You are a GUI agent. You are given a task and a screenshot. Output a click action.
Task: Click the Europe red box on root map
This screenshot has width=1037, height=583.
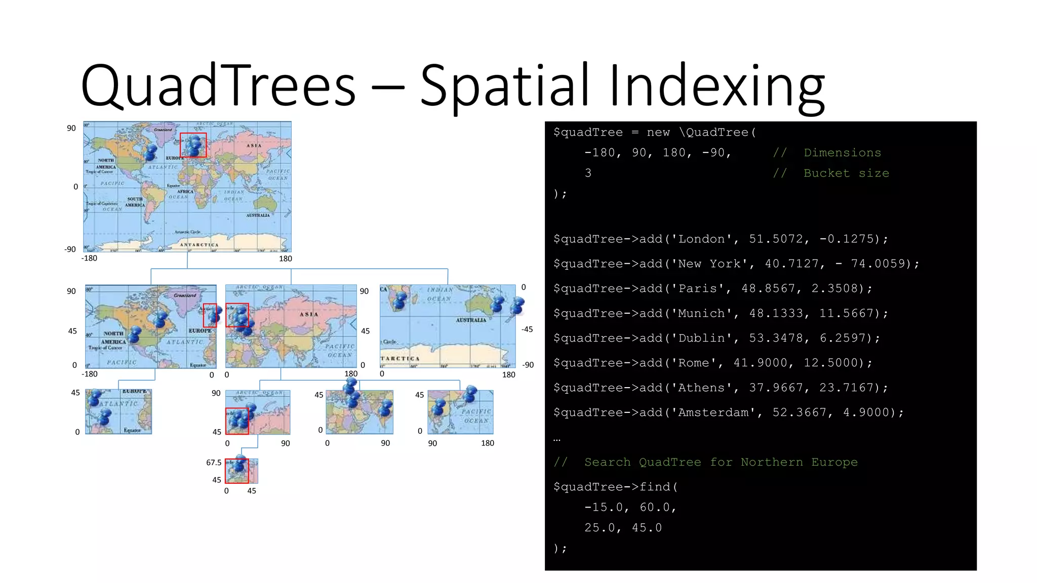coord(193,145)
